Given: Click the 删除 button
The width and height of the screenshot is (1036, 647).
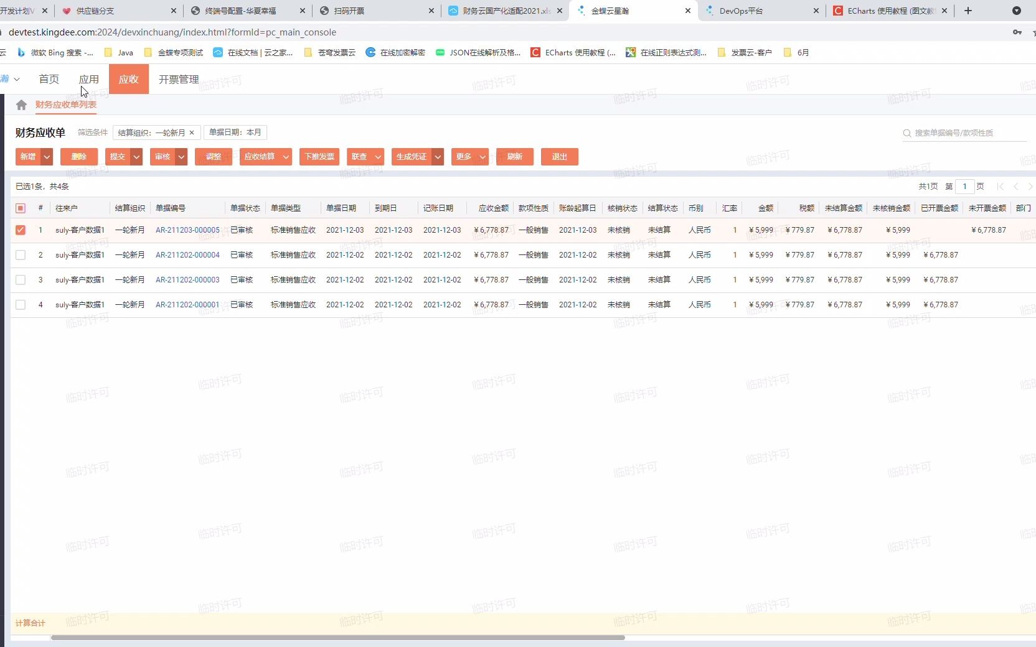Looking at the screenshot, I should coord(79,157).
